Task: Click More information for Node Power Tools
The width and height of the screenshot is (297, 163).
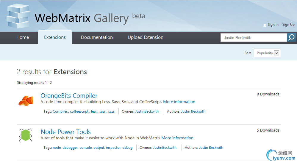Action: click(177, 138)
